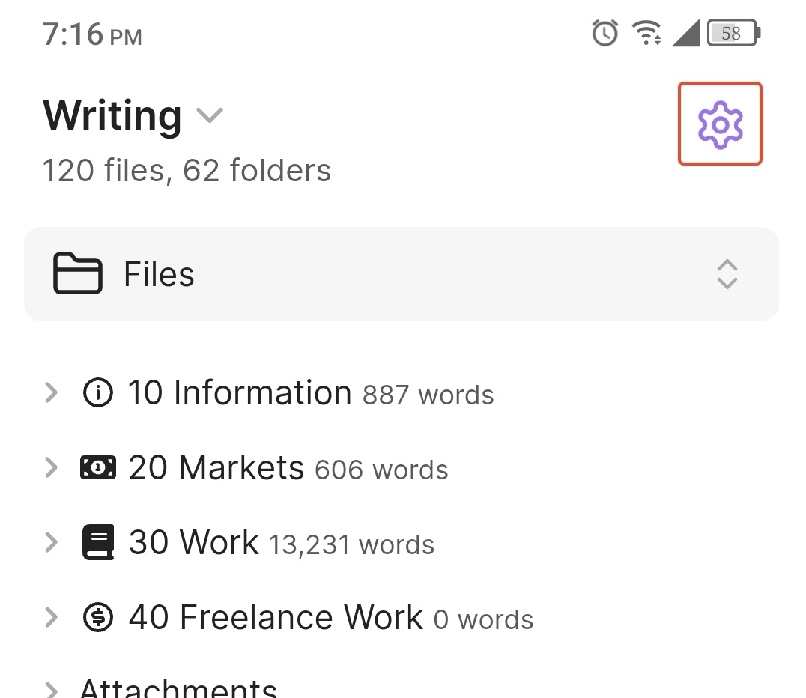Expand the 10 Information folder chevron

coord(51,393)
